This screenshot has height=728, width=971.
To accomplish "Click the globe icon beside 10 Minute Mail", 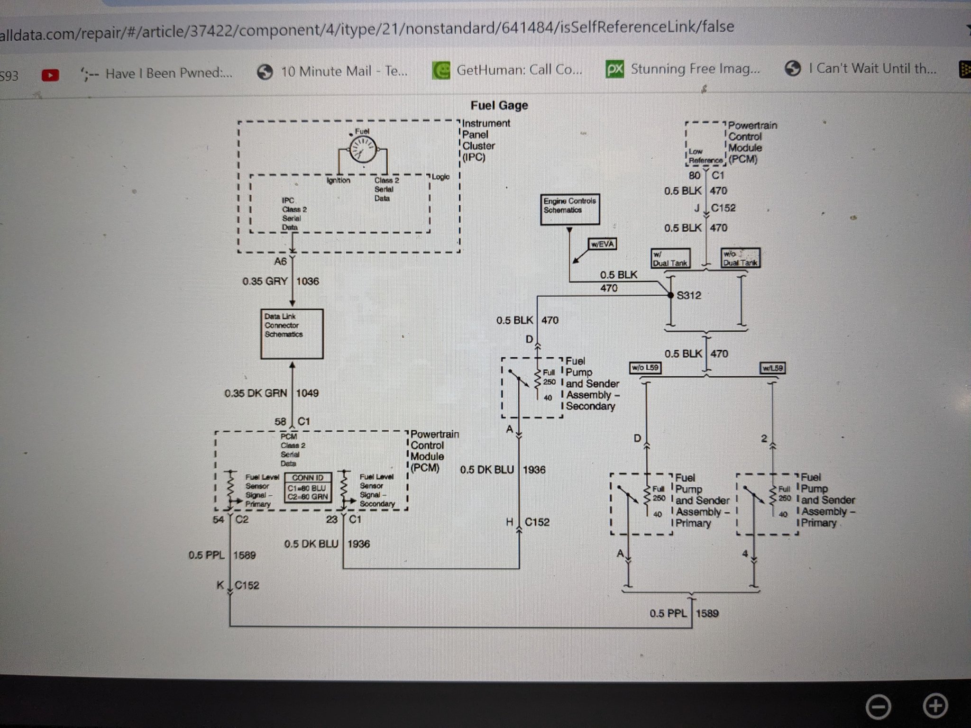I will pyautogui.click(x=265, y=72).
